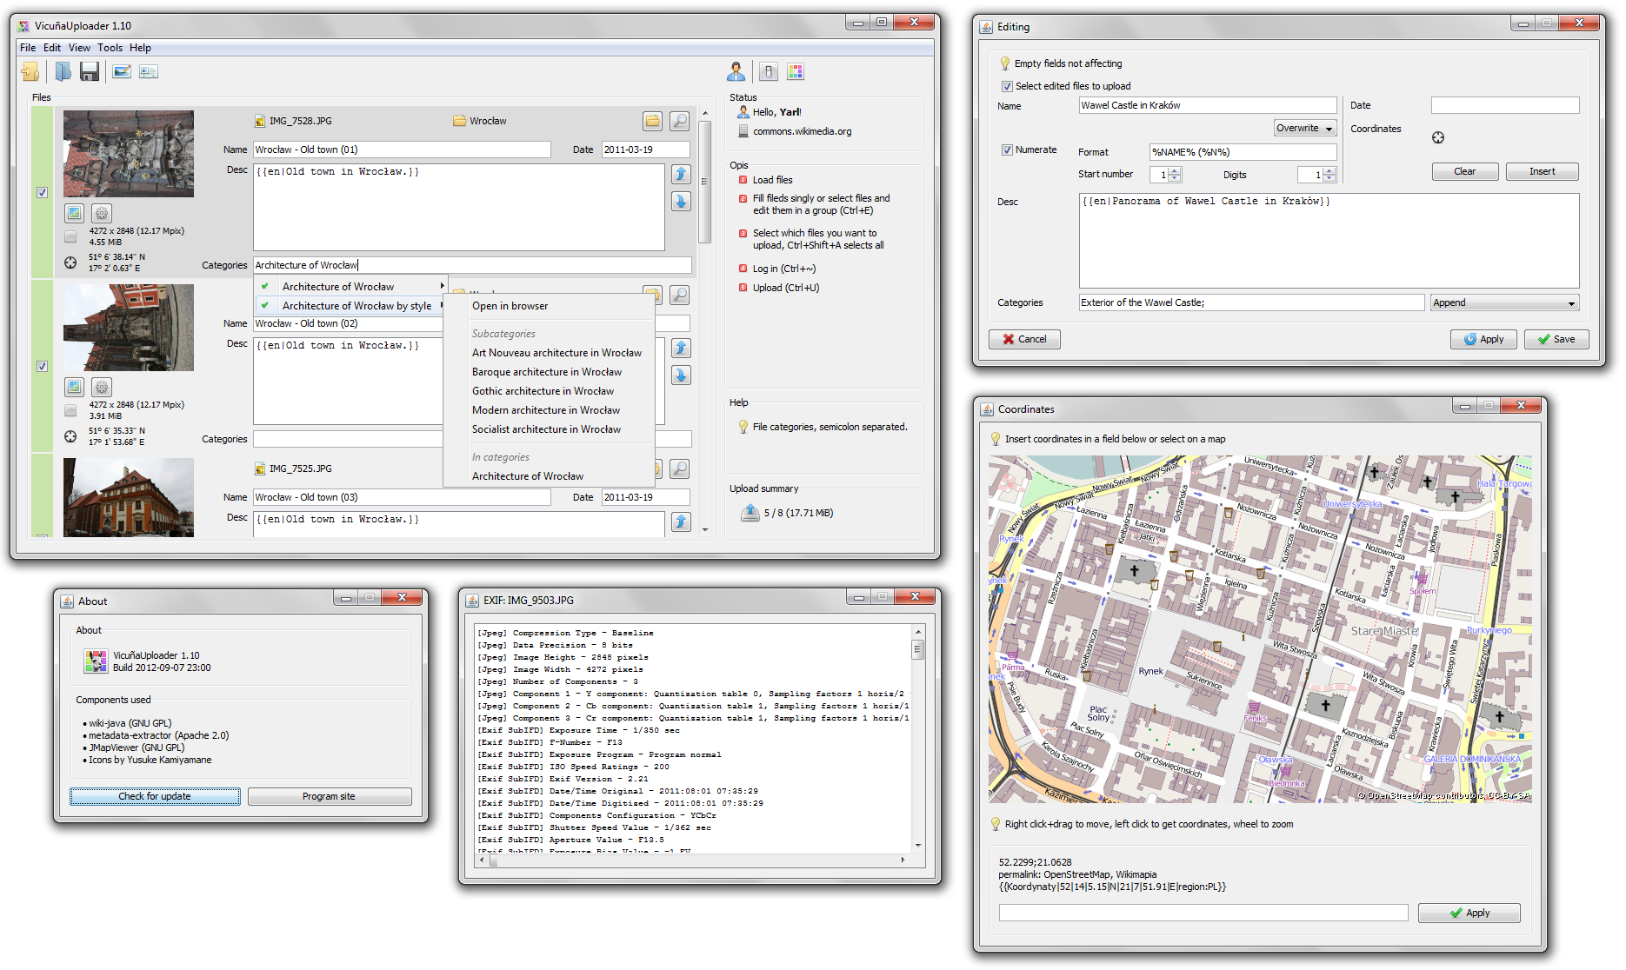Image resolution: width=1626 pixels, height=970 pixels.
Task: Click the image preview button under second thumbnail
Action: (75, 387)
